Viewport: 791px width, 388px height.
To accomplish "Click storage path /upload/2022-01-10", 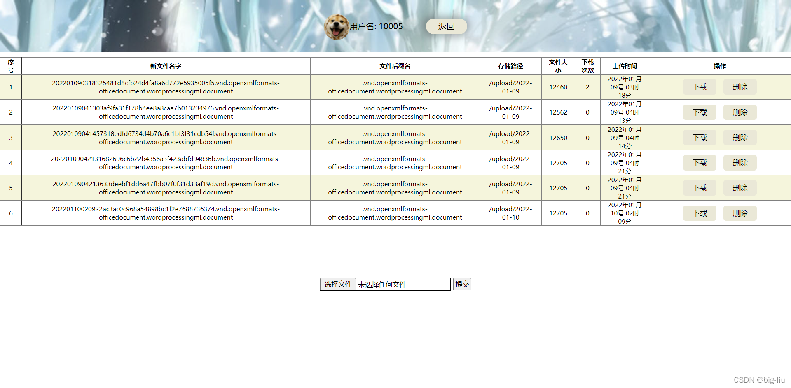I will point(510,213).
